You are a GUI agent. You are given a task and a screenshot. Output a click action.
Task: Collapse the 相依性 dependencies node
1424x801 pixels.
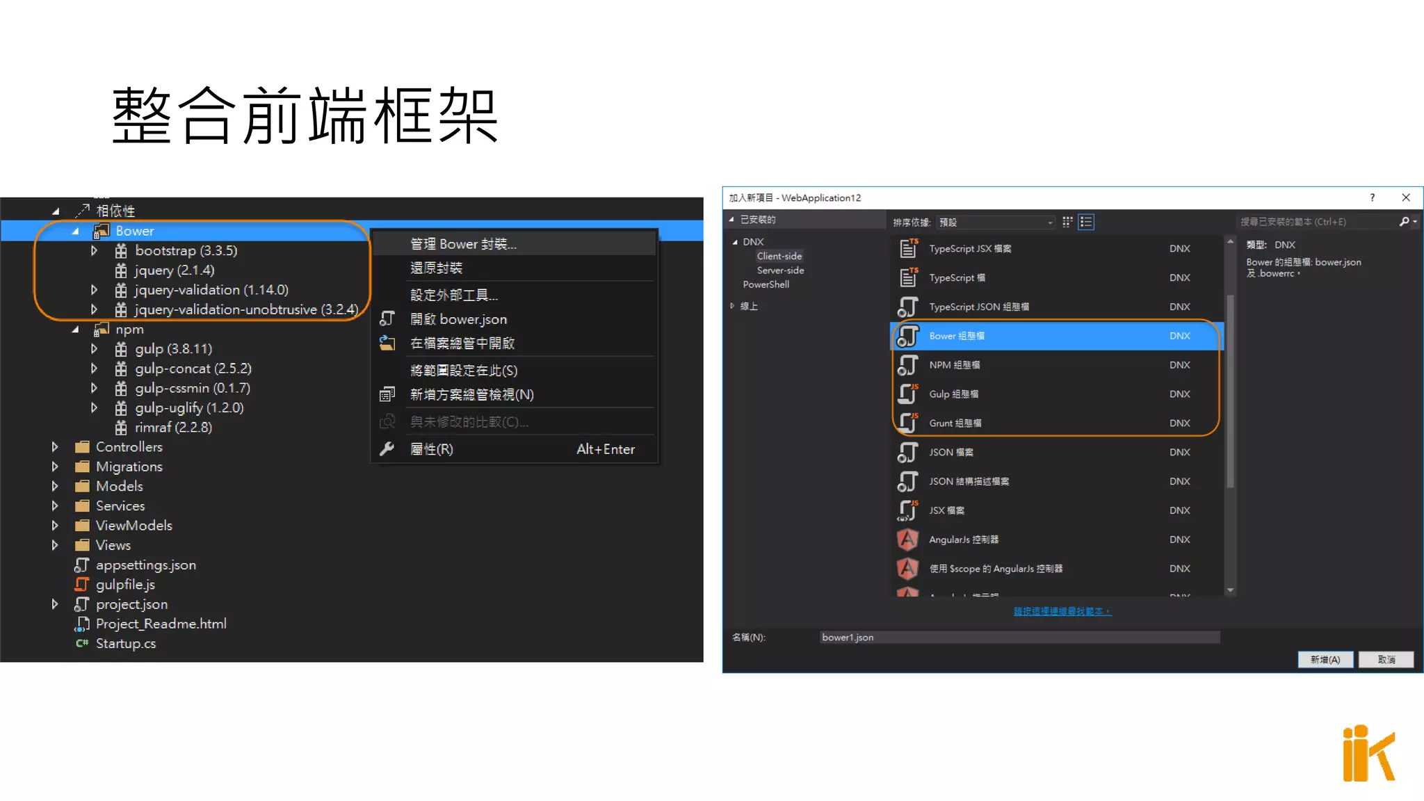coord(56,211)
